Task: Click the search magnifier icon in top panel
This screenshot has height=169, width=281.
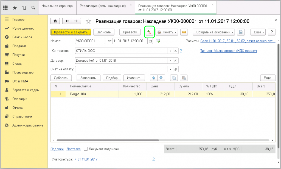Action: point(33,8)
